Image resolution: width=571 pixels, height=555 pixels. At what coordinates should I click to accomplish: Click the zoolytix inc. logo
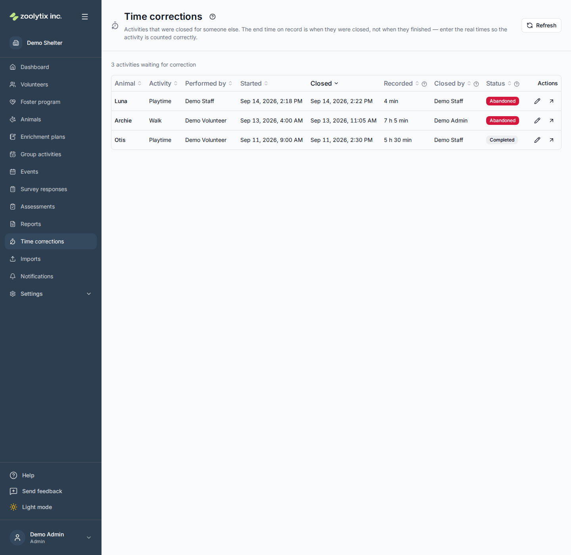point(36,16)
